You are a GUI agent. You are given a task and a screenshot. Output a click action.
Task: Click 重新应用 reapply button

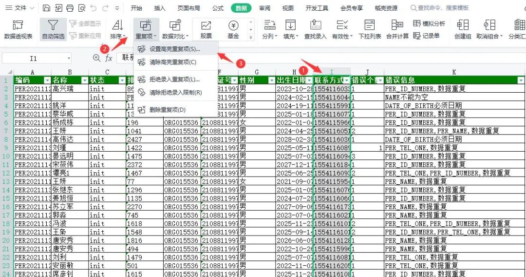pyautogui.click(x=85, y=36)
